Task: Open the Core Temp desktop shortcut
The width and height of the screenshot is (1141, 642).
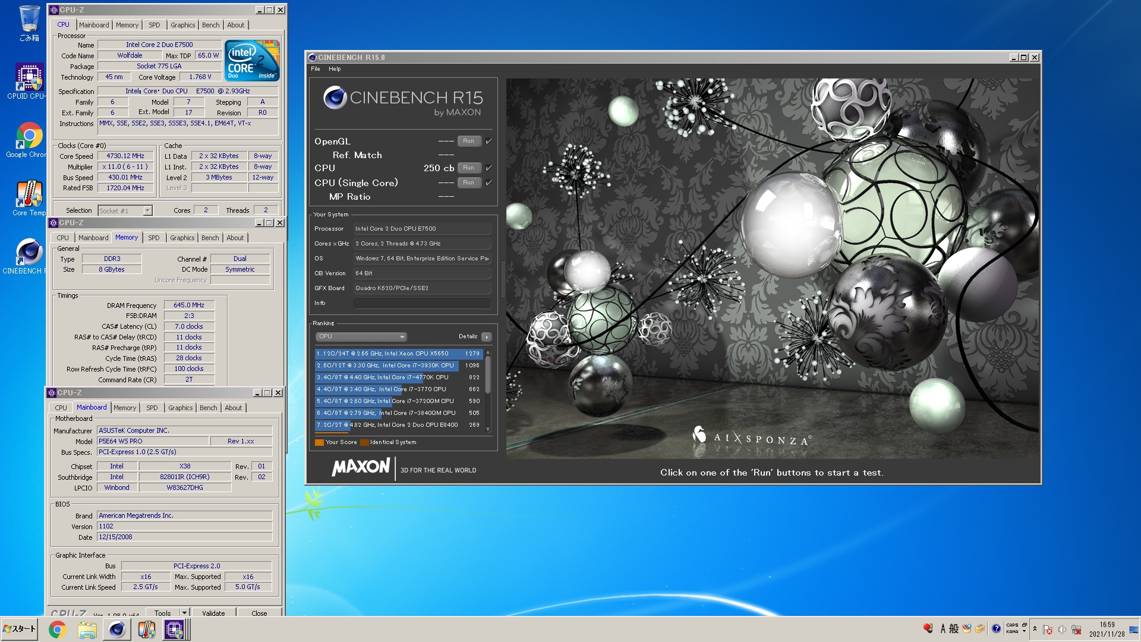Action: [x=29, y=198]
